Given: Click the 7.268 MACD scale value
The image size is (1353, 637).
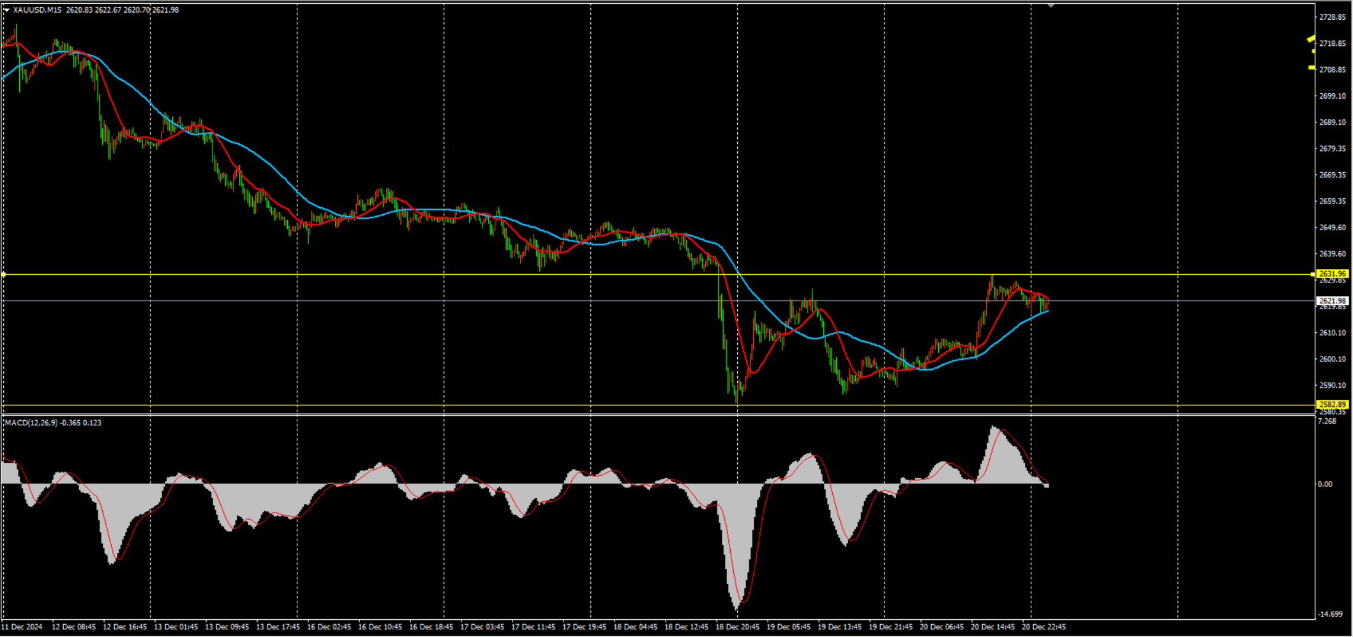Looking at the screenshot, I should [x=1327, y=421].
